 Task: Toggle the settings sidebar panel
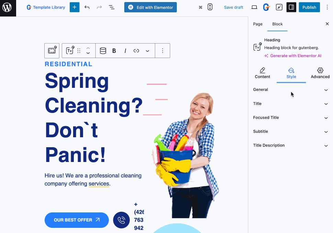pos(291,7)
